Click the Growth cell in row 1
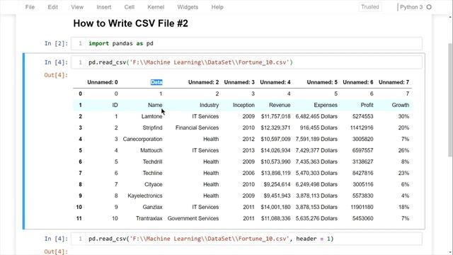The height and width of the screenshot is (255, 453). 401,106
